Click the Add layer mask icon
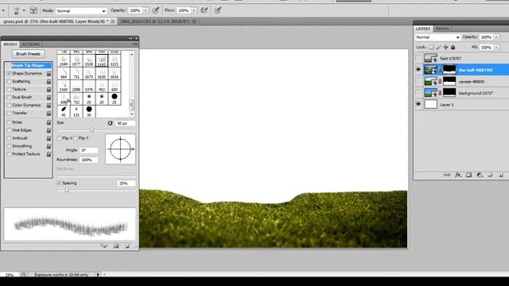Screen dimensions: 509x286 tap(468, 175)
